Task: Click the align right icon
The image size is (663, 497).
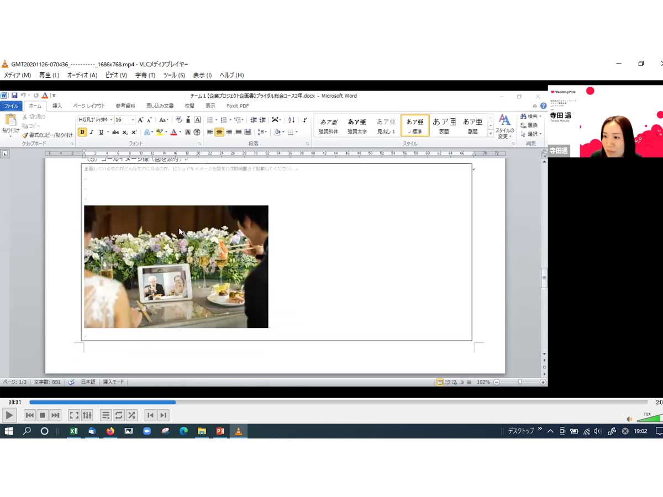Action: pyautogui.click(x=229, y=132)
